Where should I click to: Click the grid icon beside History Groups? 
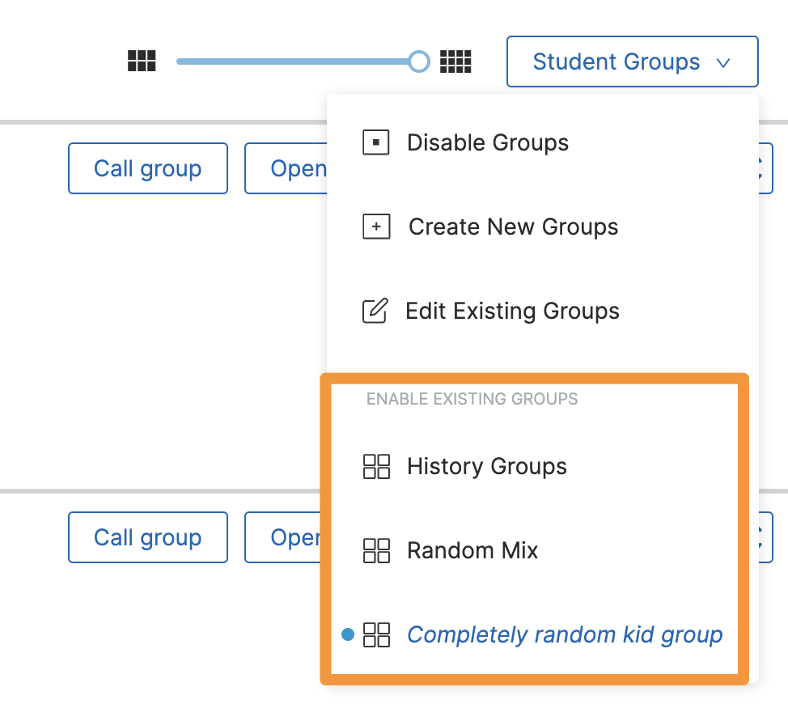376,466
